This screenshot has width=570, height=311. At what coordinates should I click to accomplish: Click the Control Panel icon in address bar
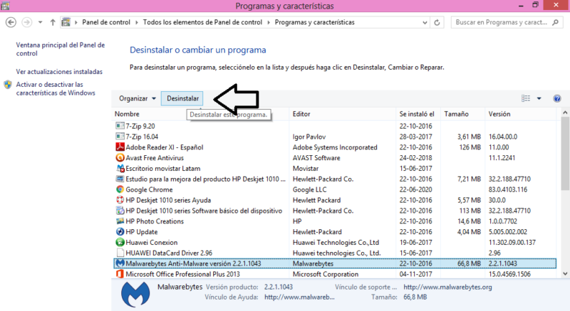[x=66, y=22]
